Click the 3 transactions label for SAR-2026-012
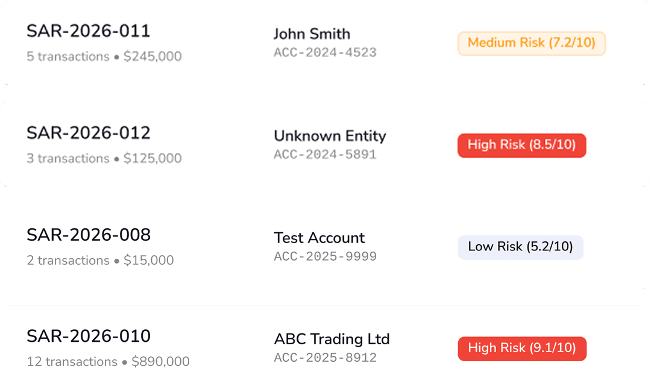 pyautogui.click(x=66, y=158)
